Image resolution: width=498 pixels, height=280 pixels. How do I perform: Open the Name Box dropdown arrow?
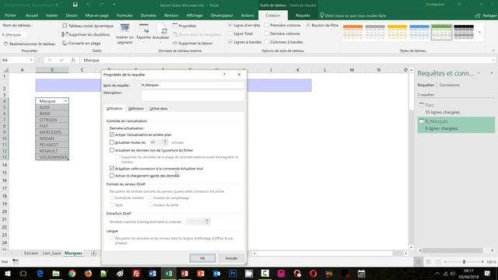pyautogui.click(x=31, y=60)
